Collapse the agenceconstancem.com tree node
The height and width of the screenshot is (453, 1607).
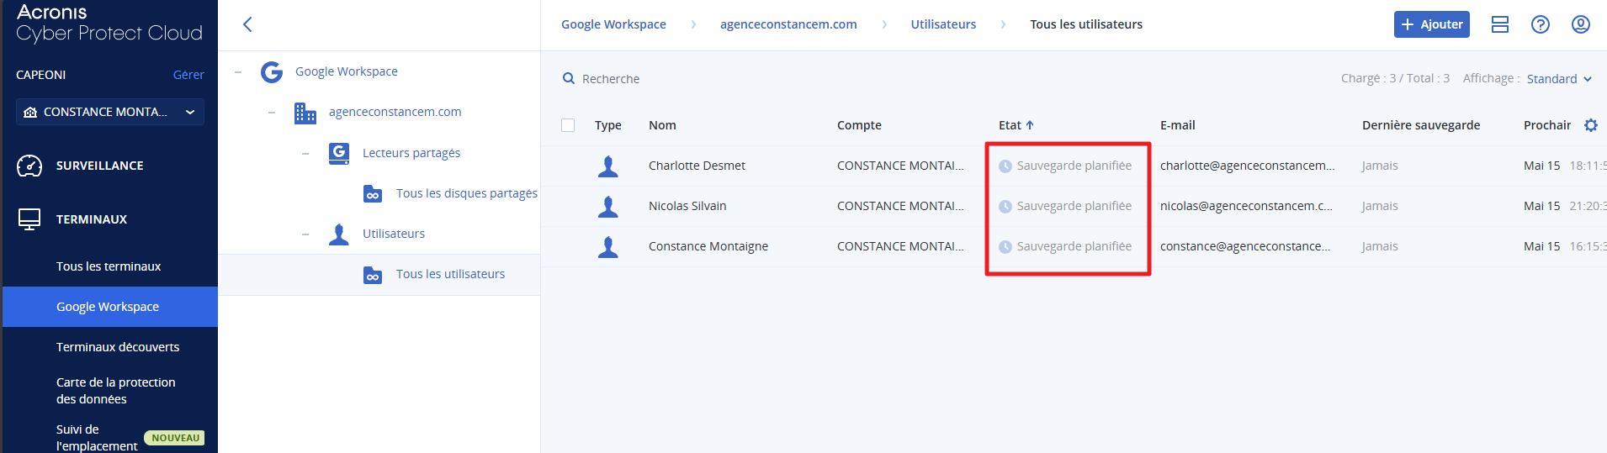click(272, 113)
